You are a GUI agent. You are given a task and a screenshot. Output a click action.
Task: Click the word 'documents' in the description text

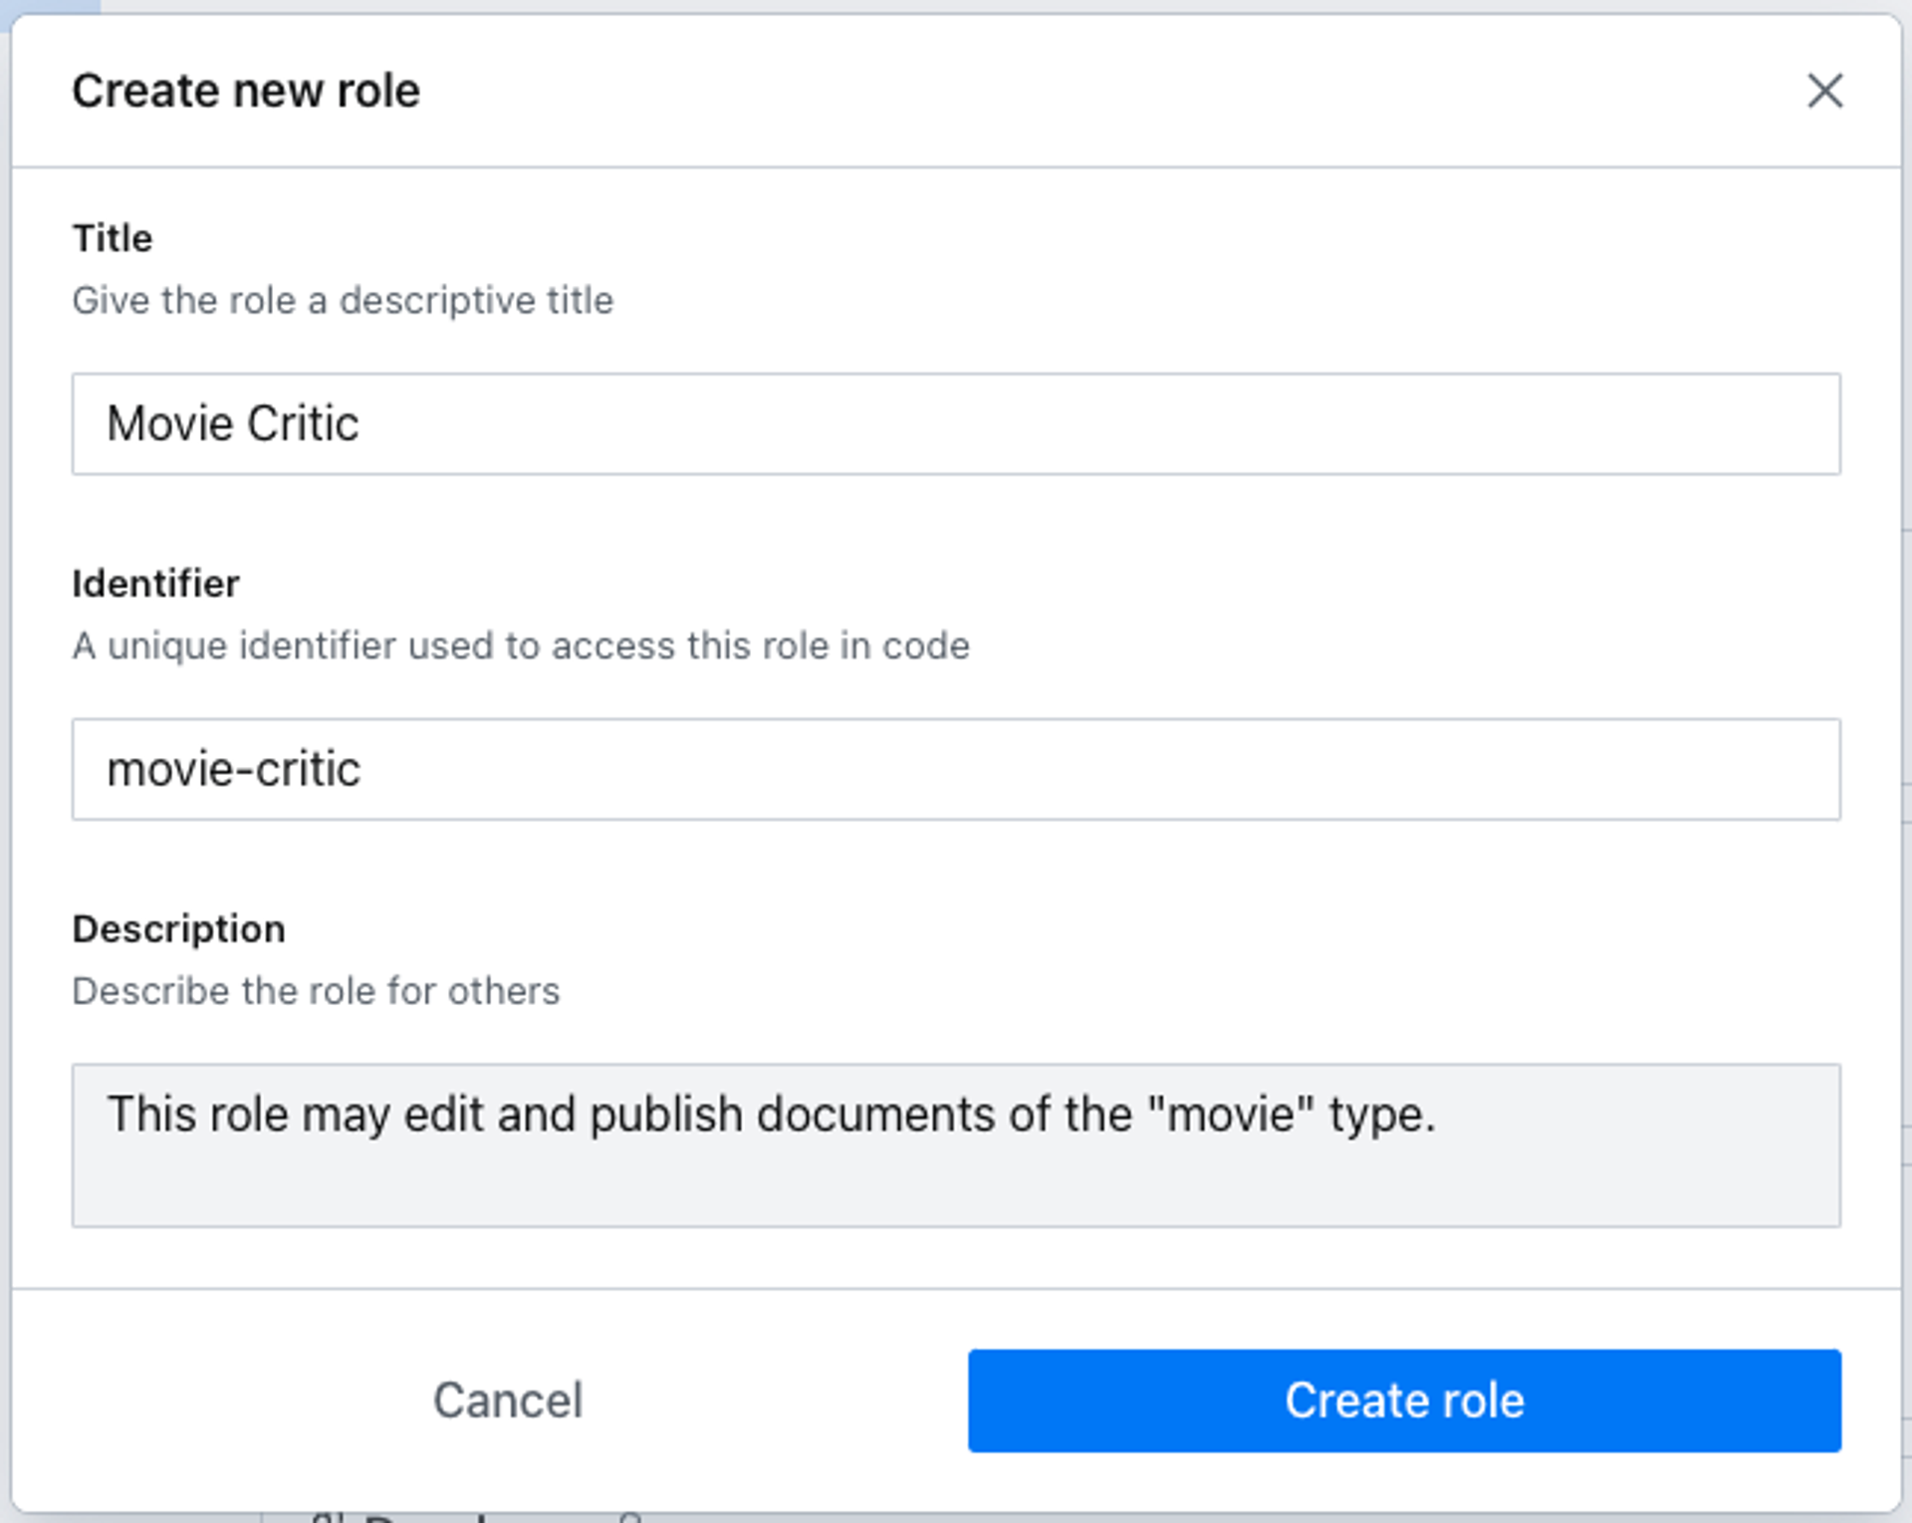point(875,1115)
